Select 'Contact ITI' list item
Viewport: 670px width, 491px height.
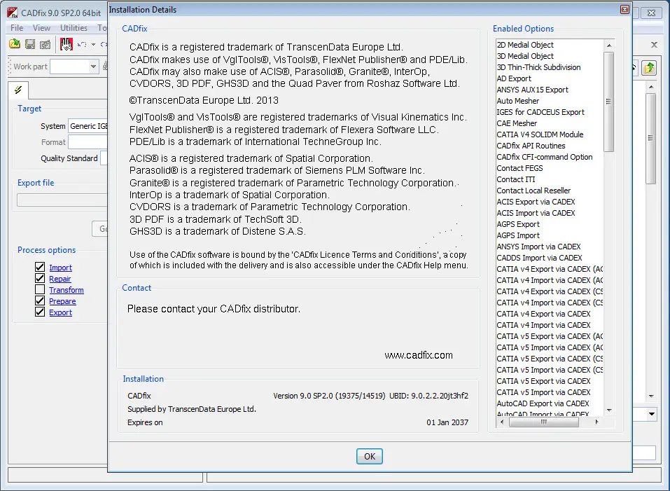click(x=516, y=179)
